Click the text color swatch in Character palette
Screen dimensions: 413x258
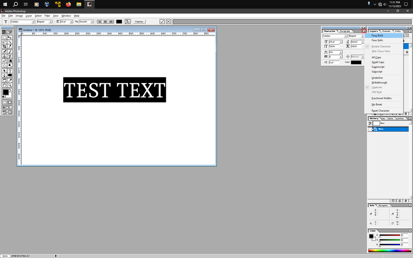pyautogui.click(x=356, y=62)
